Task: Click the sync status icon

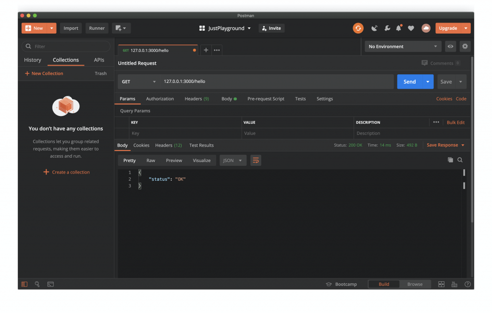Action: [358, 28]
